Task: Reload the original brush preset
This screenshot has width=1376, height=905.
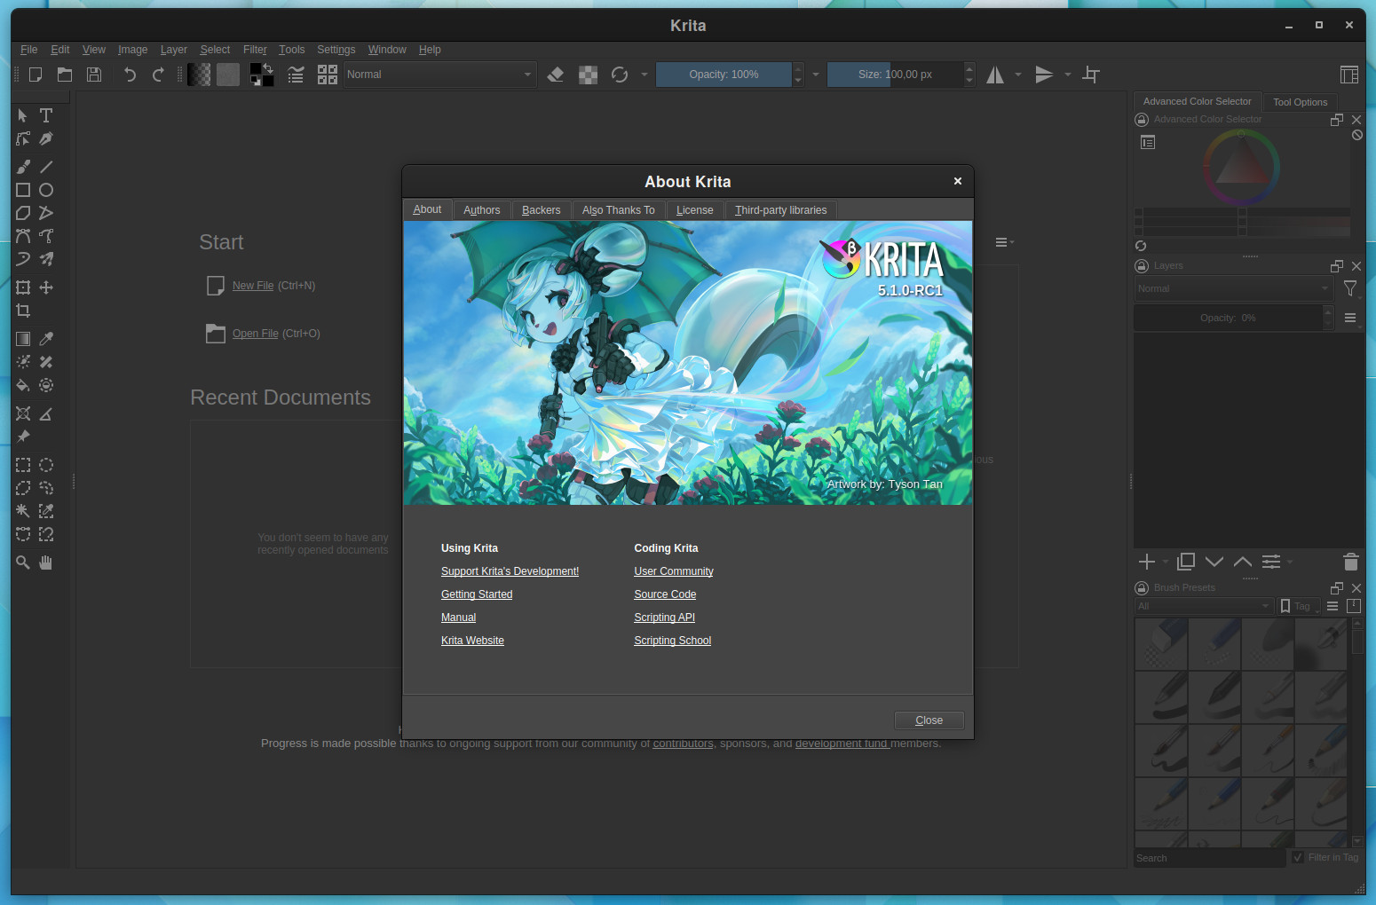Action: click(x=620, y=75)
